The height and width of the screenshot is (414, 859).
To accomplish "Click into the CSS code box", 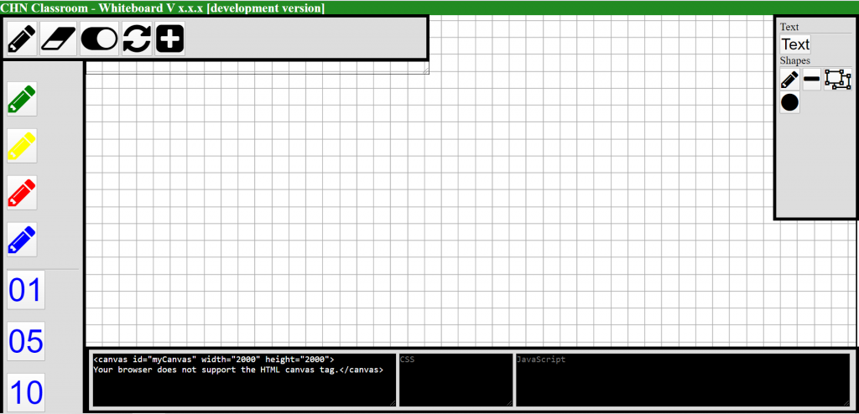I will 456,380.
